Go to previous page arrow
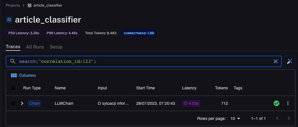 (277, 118)
